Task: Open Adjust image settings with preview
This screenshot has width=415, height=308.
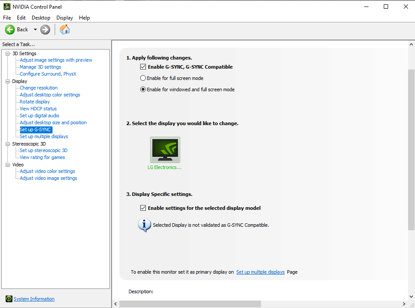Action: point(56,60)
